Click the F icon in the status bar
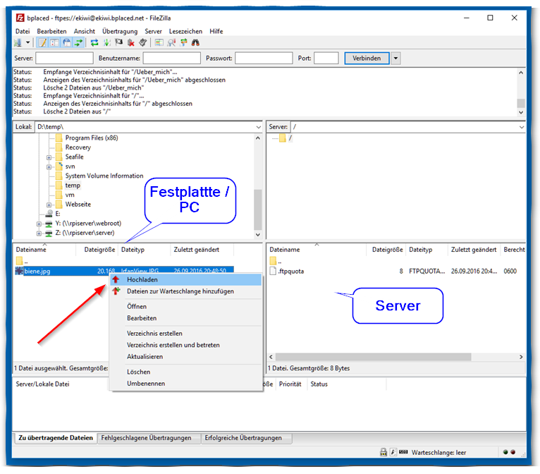Image resolution: width=540 pixels, height=474 pixels. [393, 452]
